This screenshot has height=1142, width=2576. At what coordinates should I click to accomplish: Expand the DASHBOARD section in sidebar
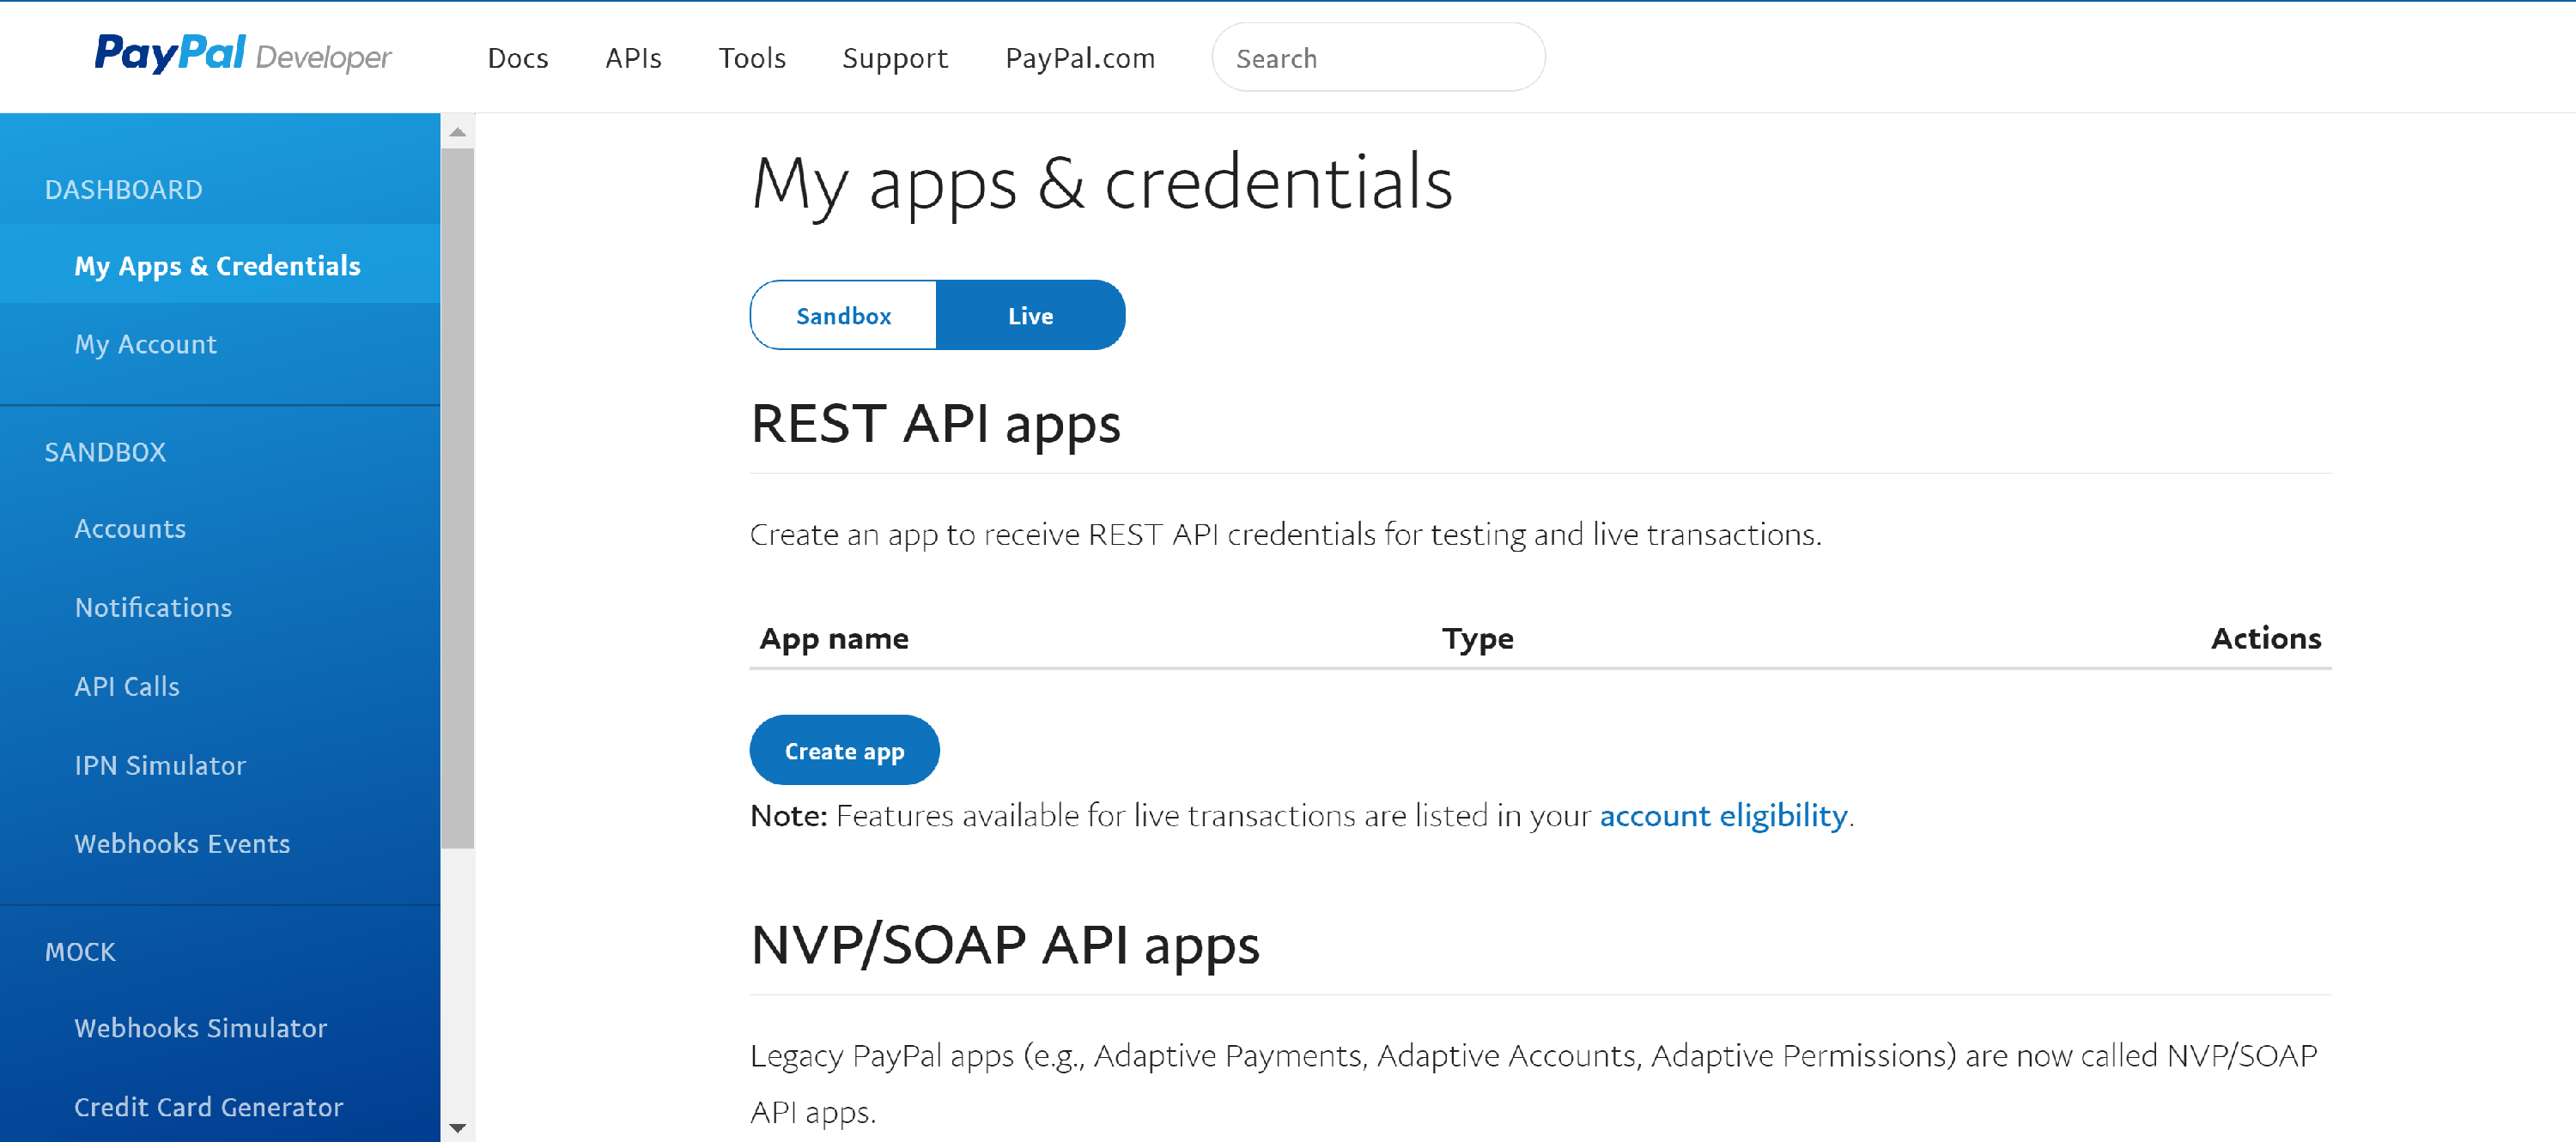125,189
